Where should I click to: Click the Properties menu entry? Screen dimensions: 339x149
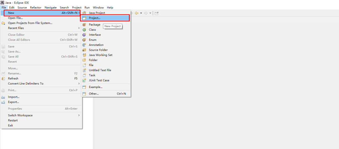41,109
